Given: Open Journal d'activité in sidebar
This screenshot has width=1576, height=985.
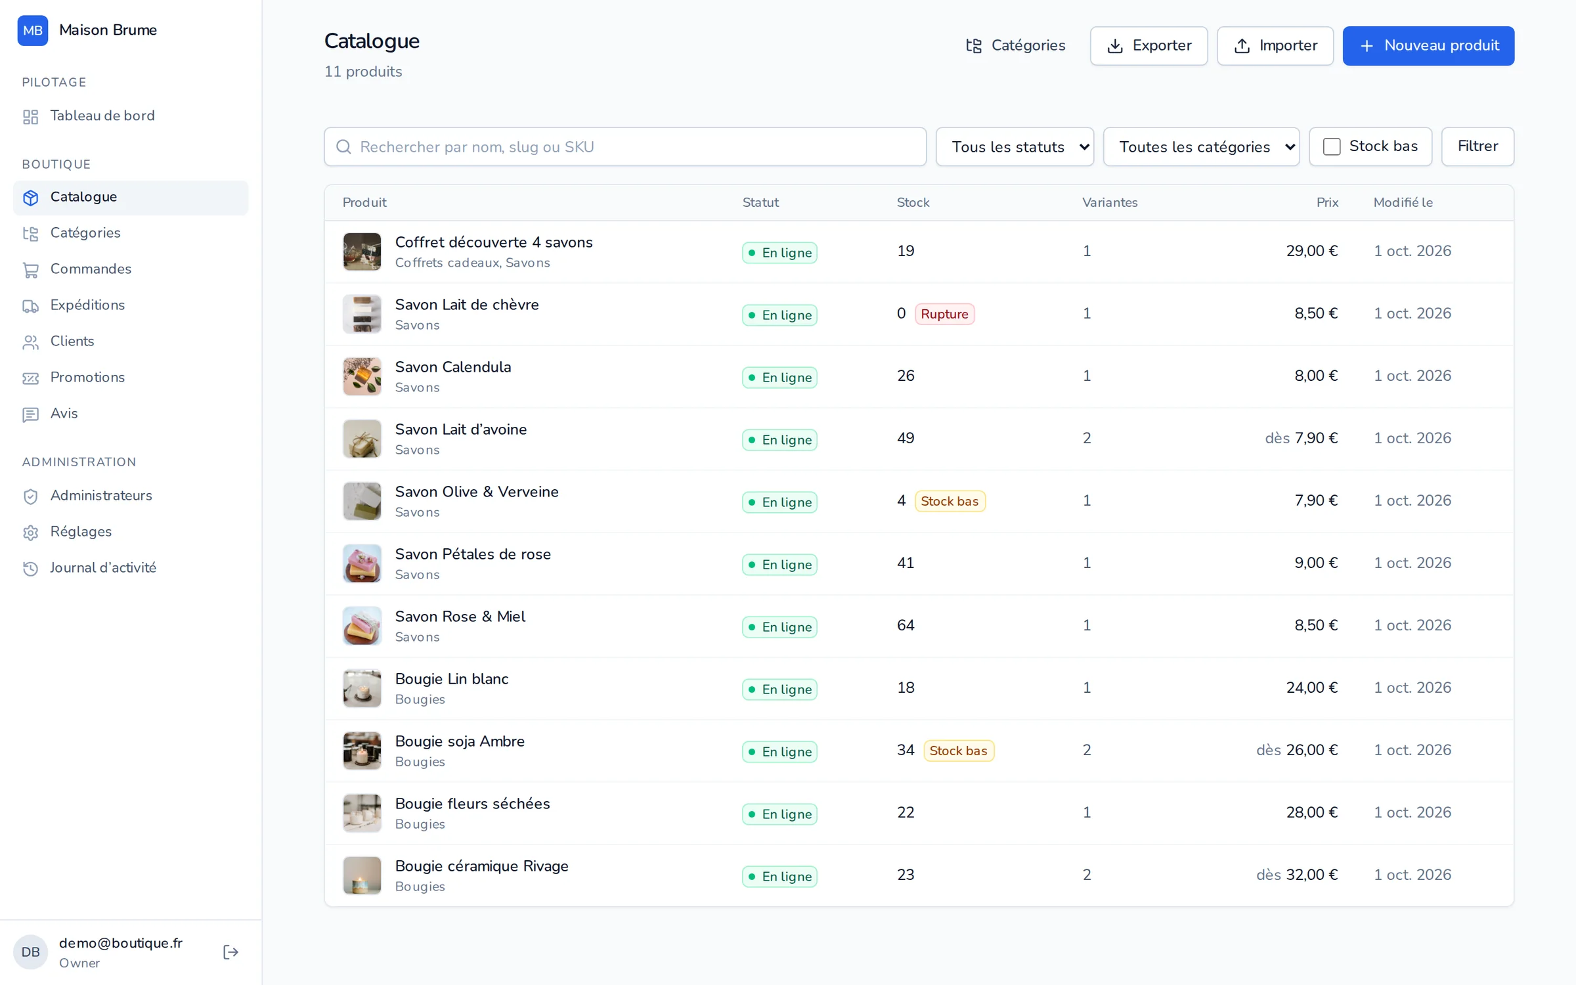Looking at the screenshot, I should tap(131, 568).
